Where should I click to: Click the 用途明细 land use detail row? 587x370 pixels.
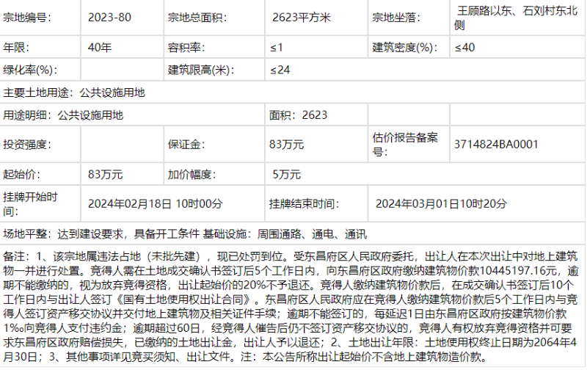pyautogui.click(x=64, y=115)
